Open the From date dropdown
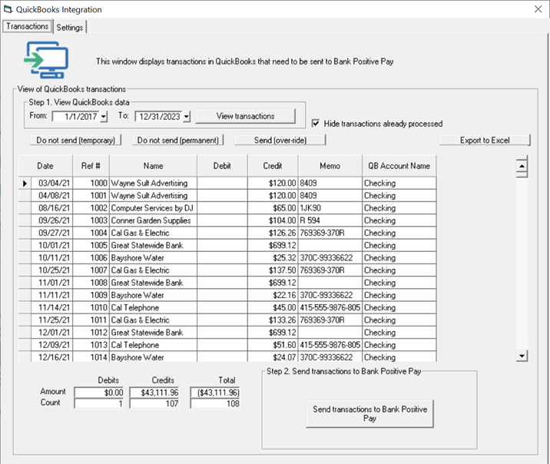Image resolution: width=550 pixels, height=464 pixels. [x=104, y=117]
